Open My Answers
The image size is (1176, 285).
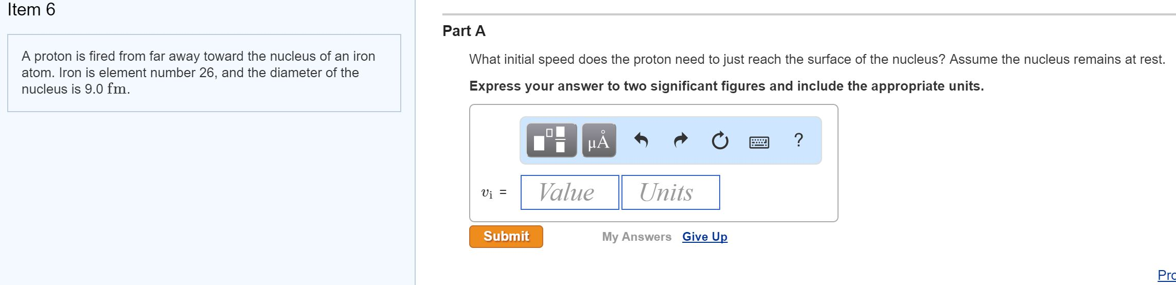click(x=636, y=237)
